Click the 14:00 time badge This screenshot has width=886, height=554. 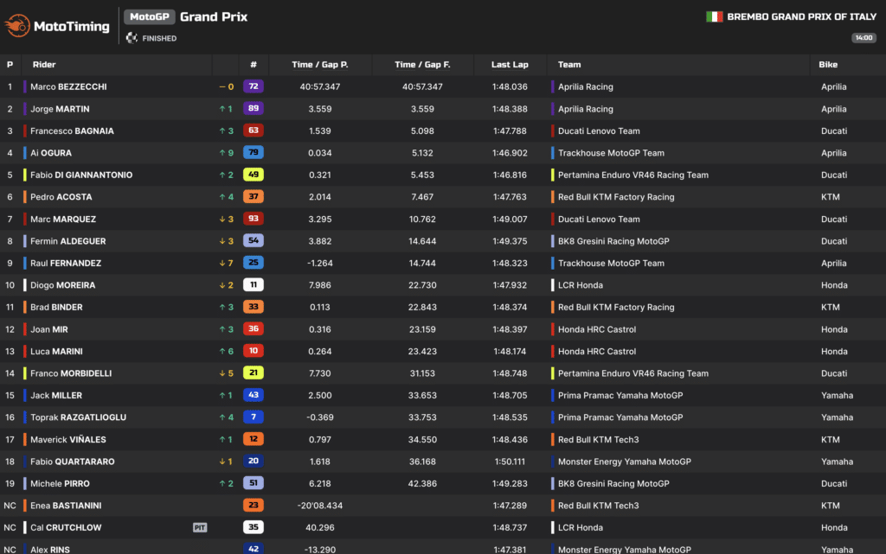pos(864,38)
